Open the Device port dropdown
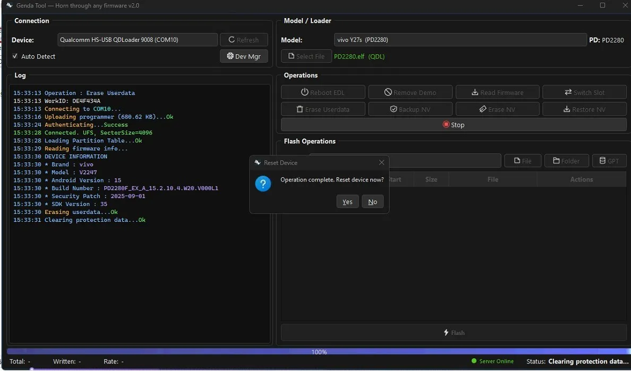This screenshot has width=631, height=371. click(x=138, y=40)
